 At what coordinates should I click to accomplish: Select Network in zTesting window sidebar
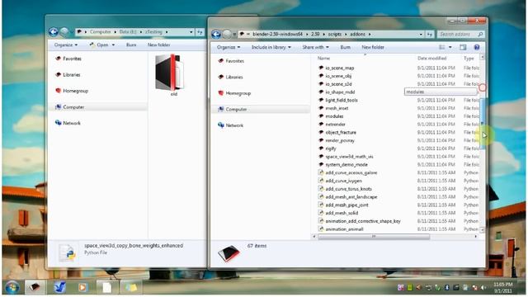[72, 123]
